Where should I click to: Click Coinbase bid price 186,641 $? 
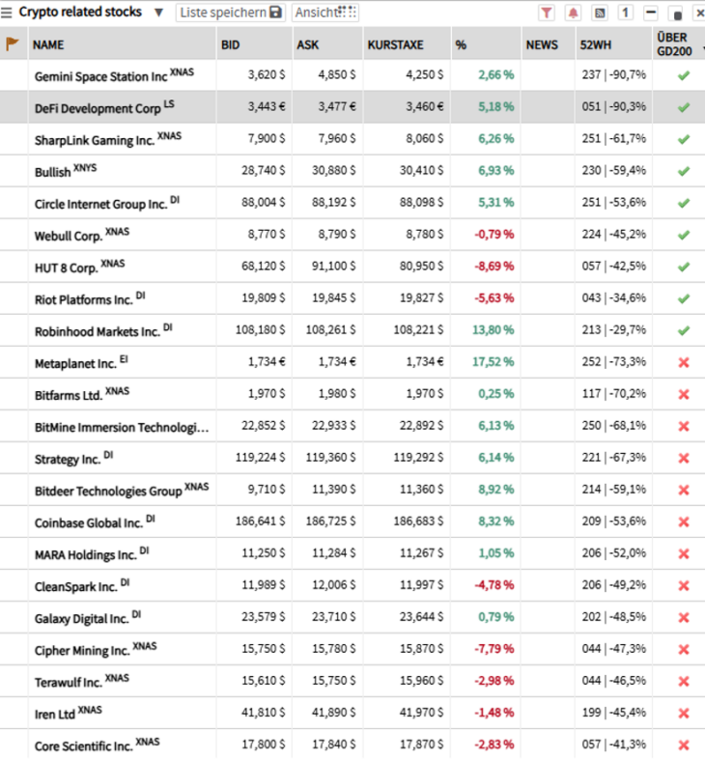tap(261, 521)
